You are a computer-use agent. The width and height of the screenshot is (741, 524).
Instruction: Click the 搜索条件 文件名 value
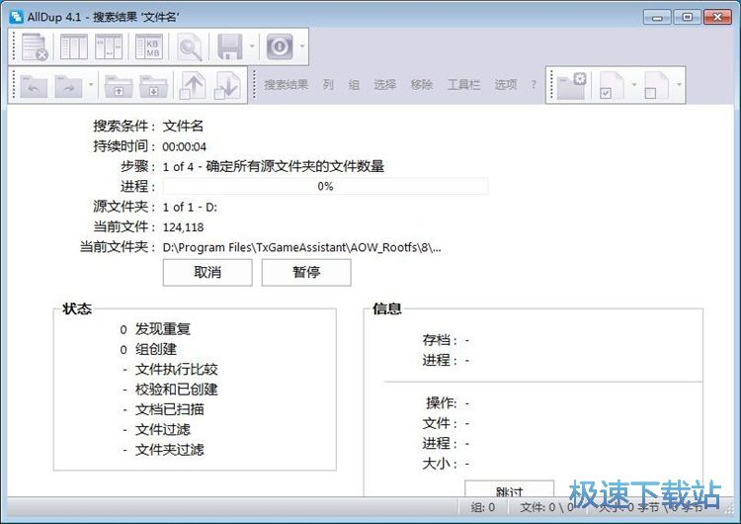click(x=183, y=127)
